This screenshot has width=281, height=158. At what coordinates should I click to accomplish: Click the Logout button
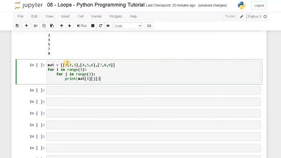pos(259,5)
